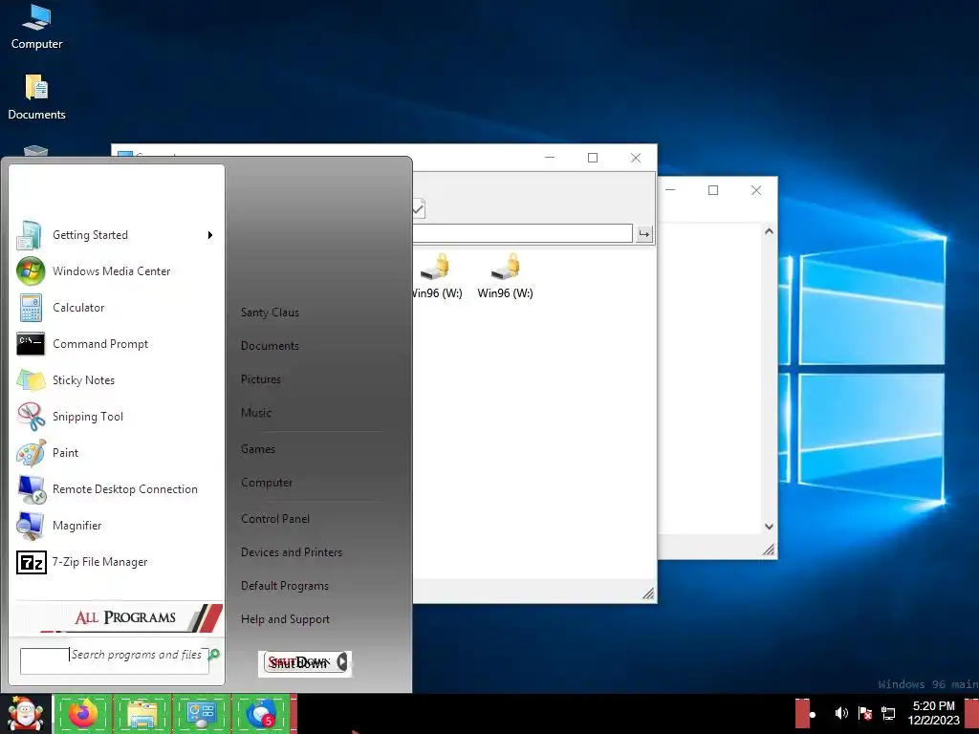Screen dimensions: 979x734
Task: Open the network status tray icon
Action: click(x=888, y=713)
